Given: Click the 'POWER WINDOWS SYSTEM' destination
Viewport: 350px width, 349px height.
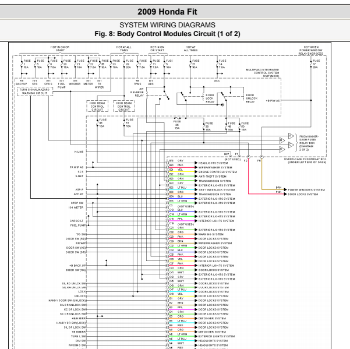Looking at the screenshot, I should click(306, 190).
